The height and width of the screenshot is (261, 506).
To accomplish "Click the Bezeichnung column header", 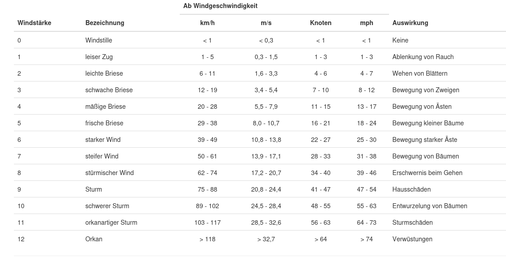I will point(105,23).
